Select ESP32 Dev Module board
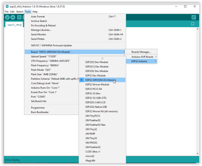The image size is (202, 166). point(102,75)
